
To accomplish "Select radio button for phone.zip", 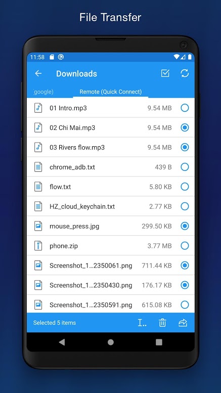I will 185,246.
